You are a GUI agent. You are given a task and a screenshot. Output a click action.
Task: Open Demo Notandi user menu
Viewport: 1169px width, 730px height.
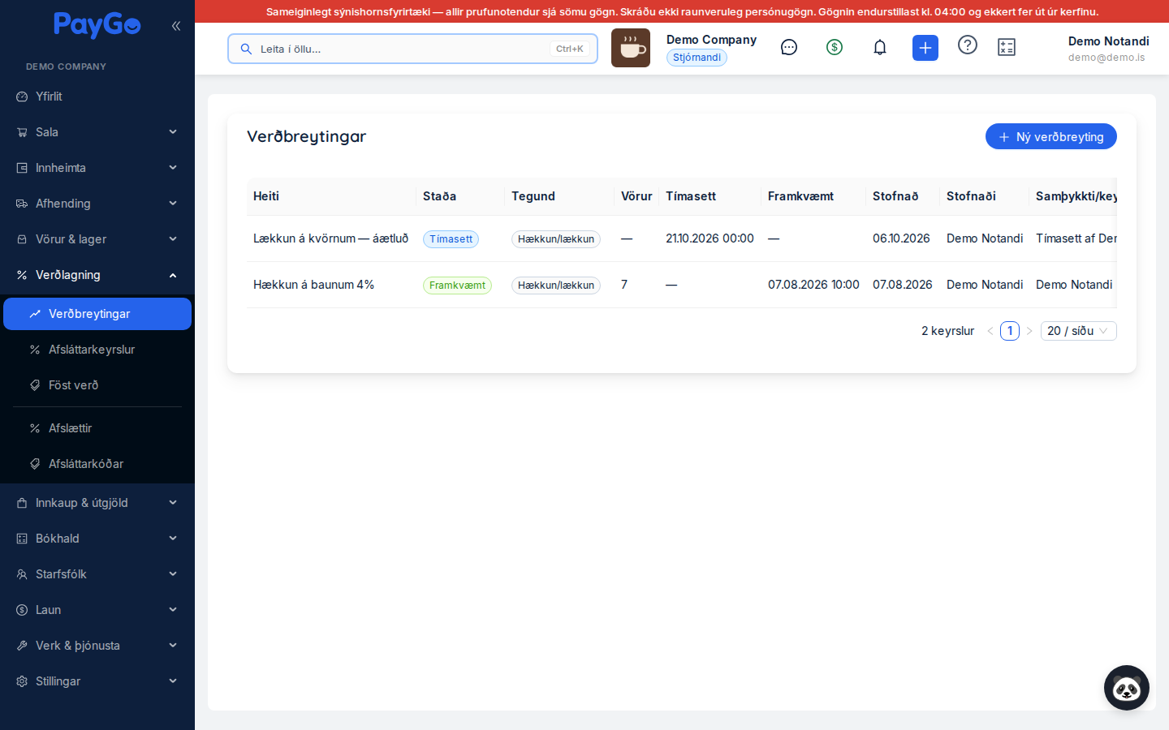coord(1108,49)
